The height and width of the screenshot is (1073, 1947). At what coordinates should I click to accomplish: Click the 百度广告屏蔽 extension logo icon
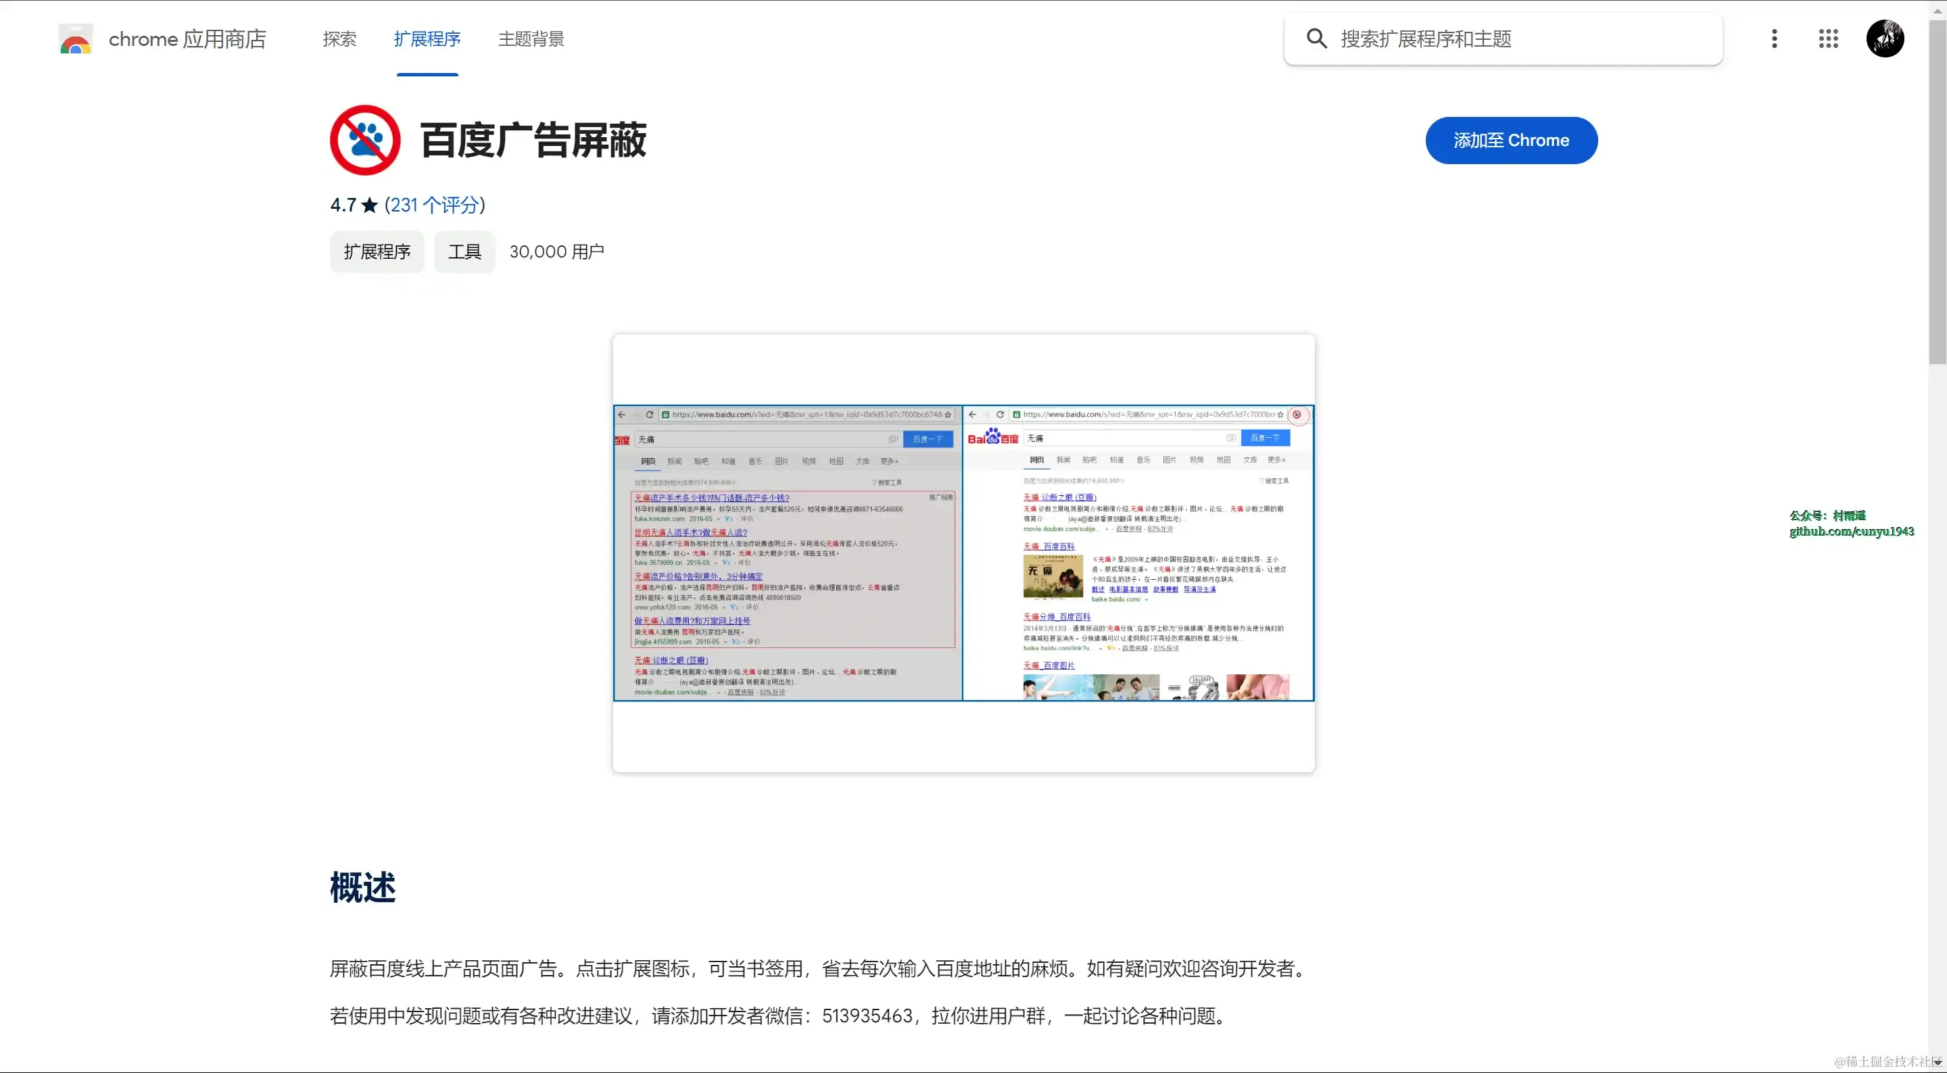[365, 140]
